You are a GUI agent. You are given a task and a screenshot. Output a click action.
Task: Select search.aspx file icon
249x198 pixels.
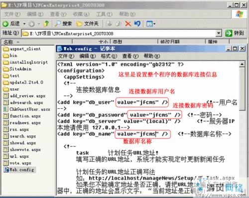pyautogui.click(x=6, y=136)
